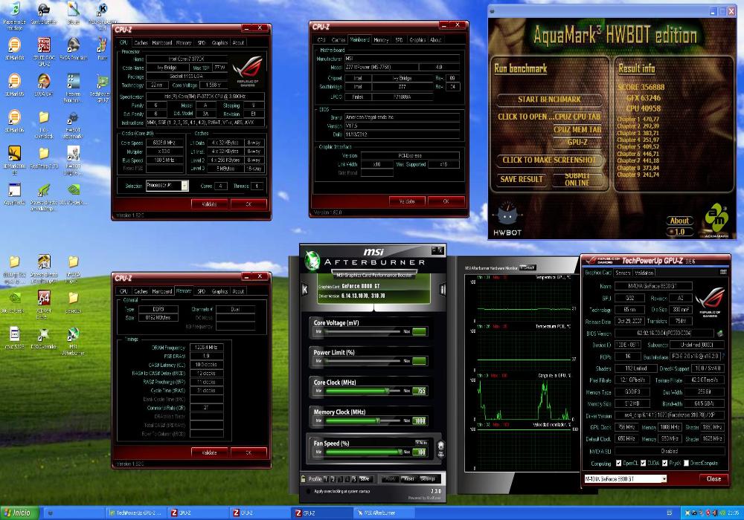Toggle the PhysX checkbox in GPU-Z
This screenshot has width=744, height=520.
click(x=664, y=463)
